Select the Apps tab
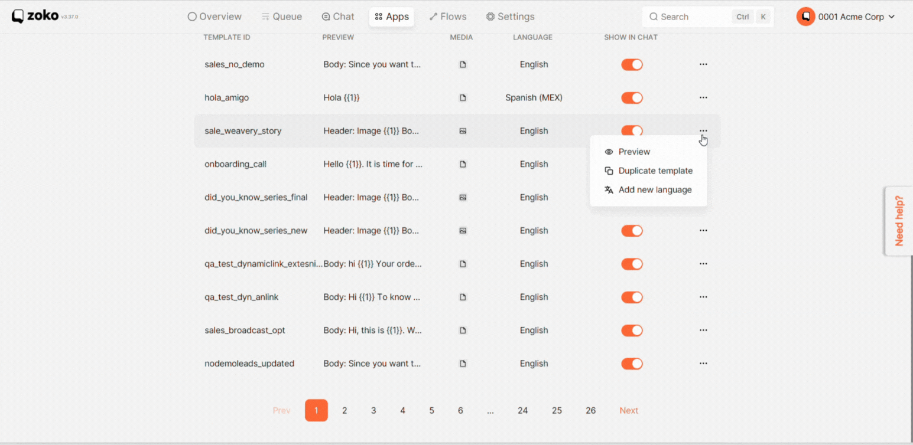913x445 pixels. tap(392, 17)
